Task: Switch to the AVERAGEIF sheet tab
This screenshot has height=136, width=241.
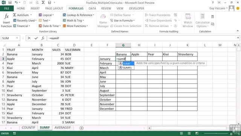Action: (63, 128)
